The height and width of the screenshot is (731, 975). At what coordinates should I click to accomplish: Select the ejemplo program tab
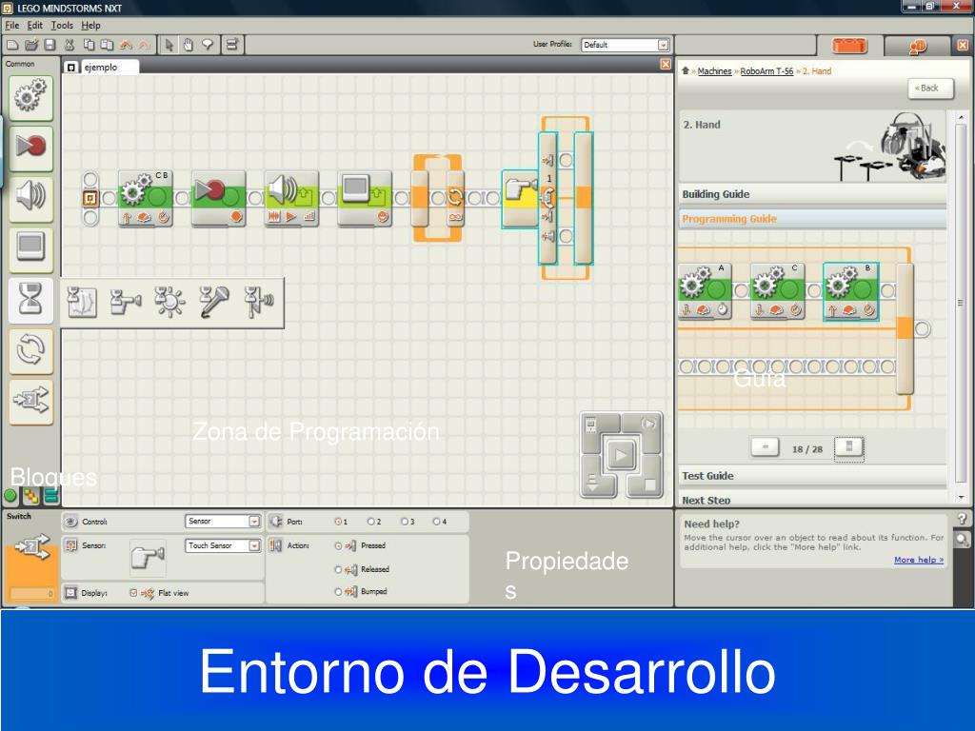[100, 68]
